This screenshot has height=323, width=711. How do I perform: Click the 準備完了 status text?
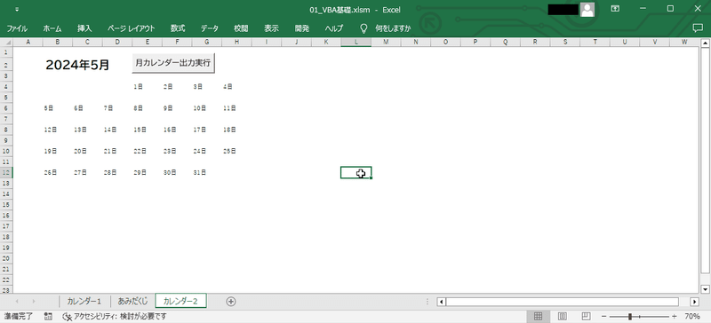point(19,316)
